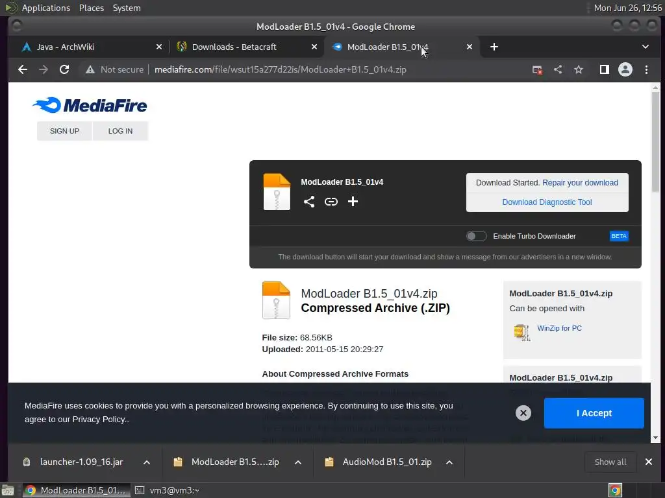
Task: Open a new tab with the plus button
Action: click(494, 47)
